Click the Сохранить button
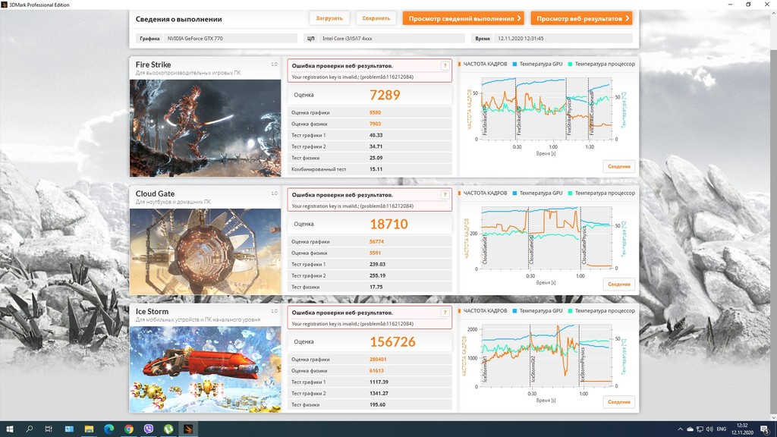 pos(376,18)
